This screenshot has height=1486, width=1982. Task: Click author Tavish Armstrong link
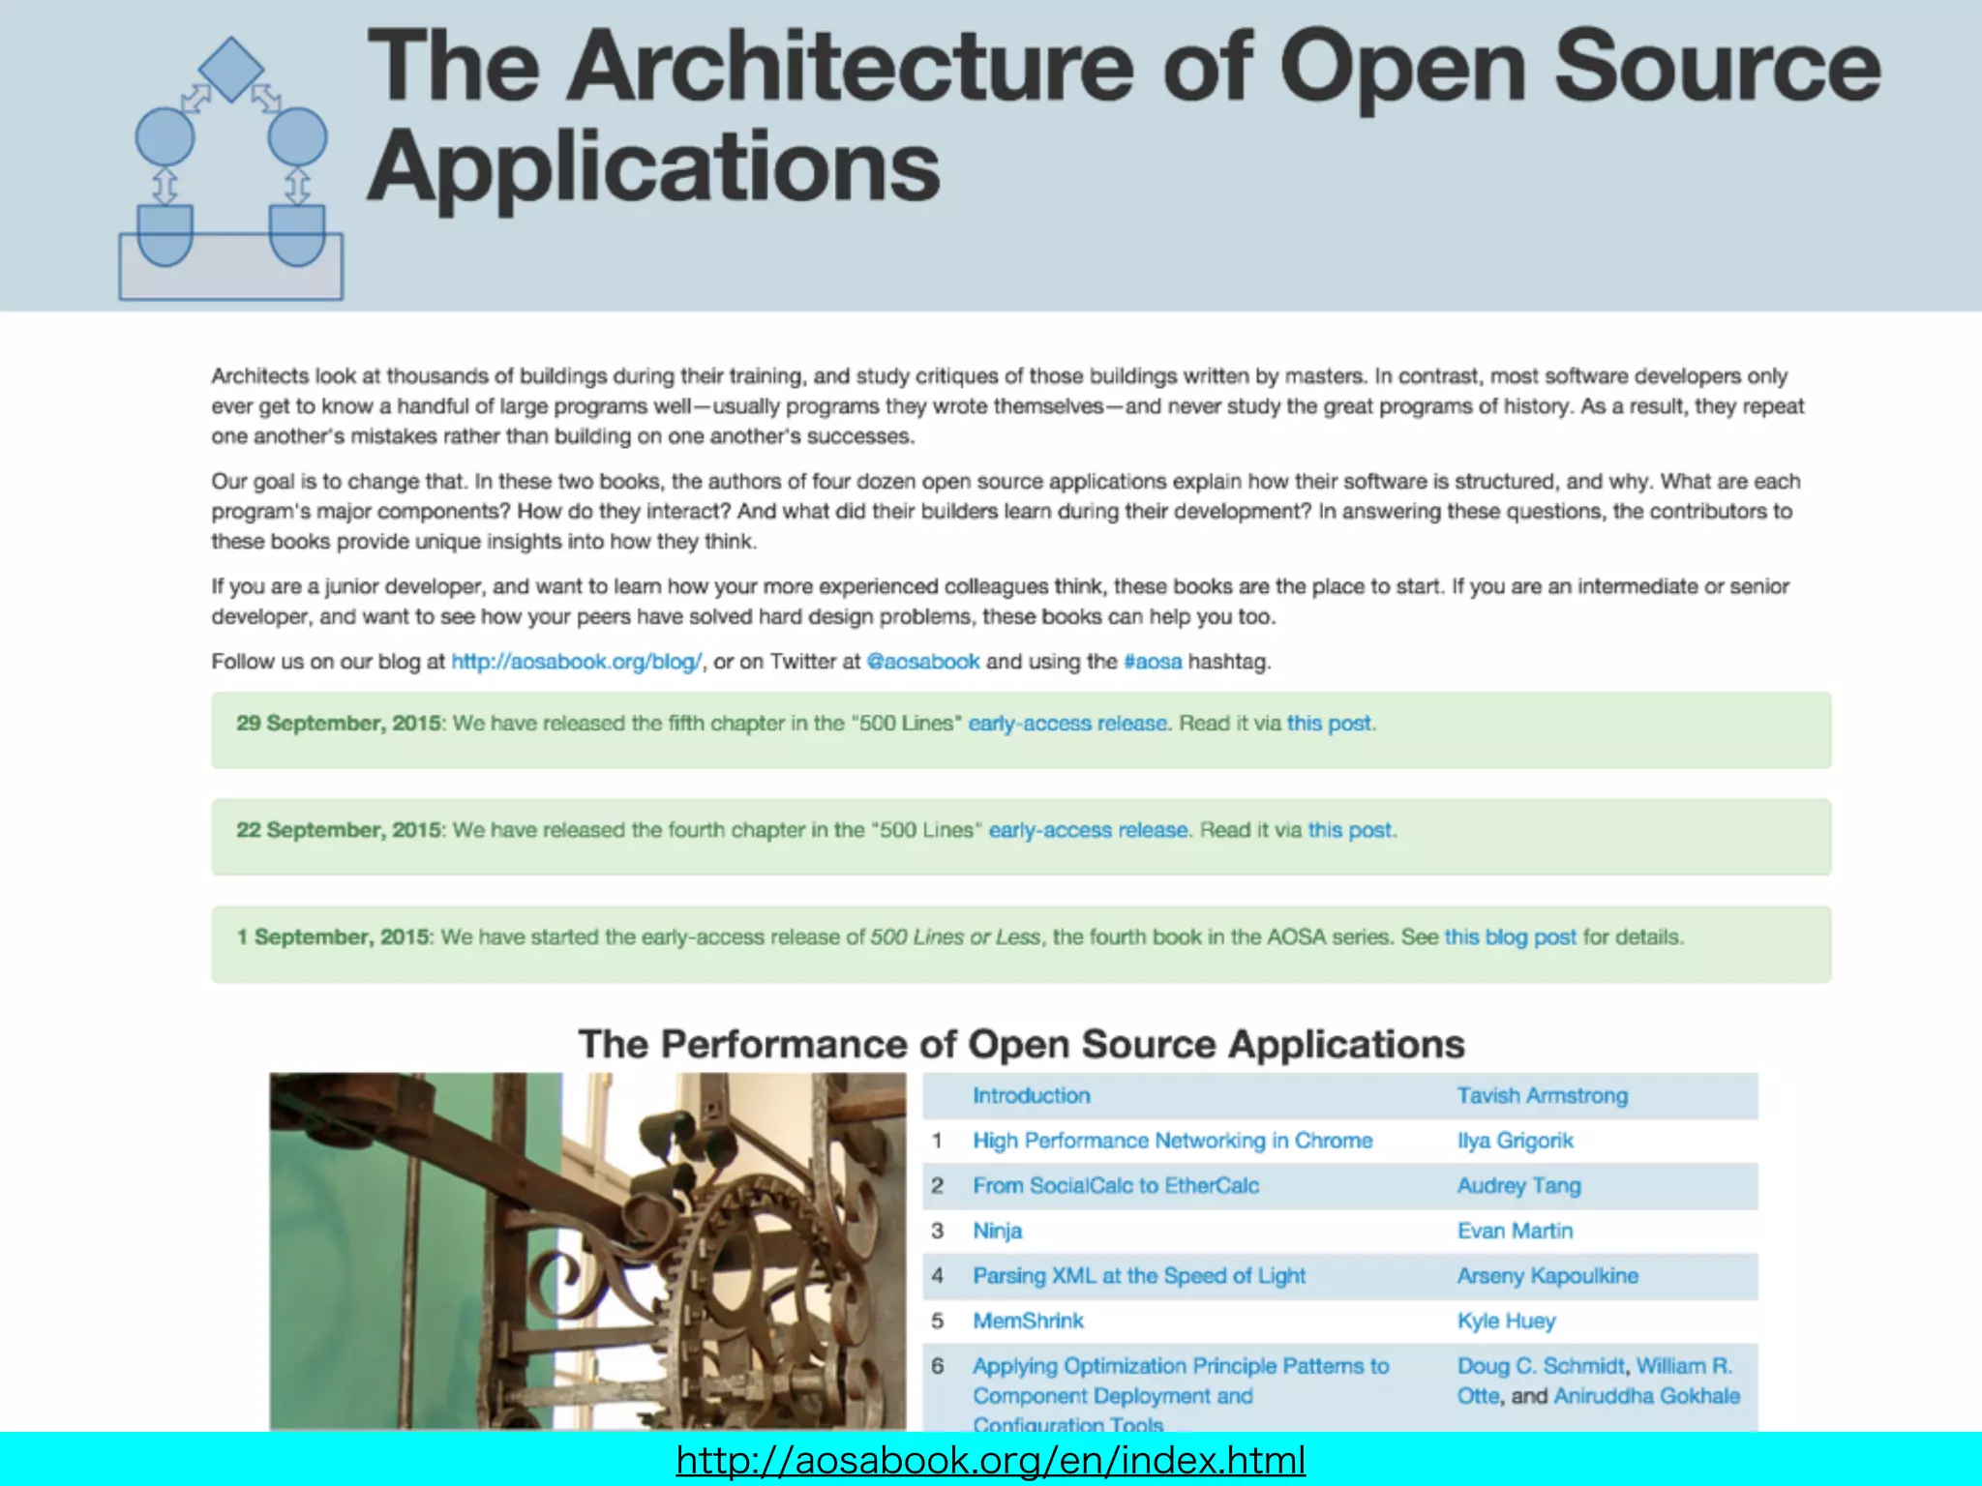click(x=1542, y=1095)
